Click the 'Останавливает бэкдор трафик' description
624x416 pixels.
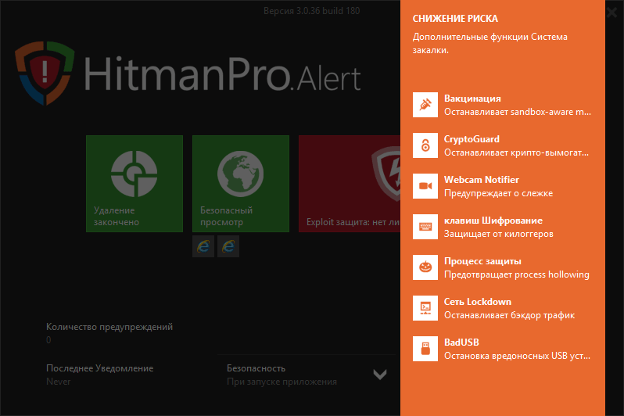509,315
